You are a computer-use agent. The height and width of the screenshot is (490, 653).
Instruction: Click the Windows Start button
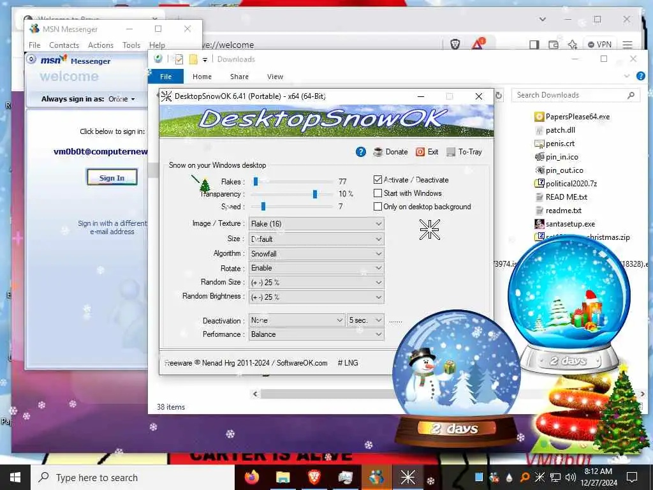click(15, 477)
